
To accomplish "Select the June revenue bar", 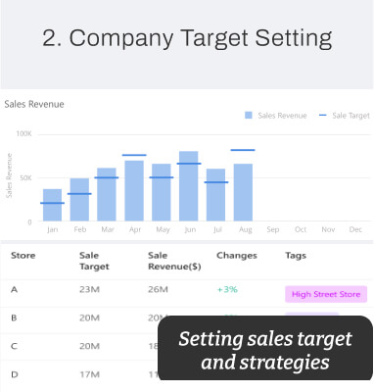I will (x=188, y=186).
